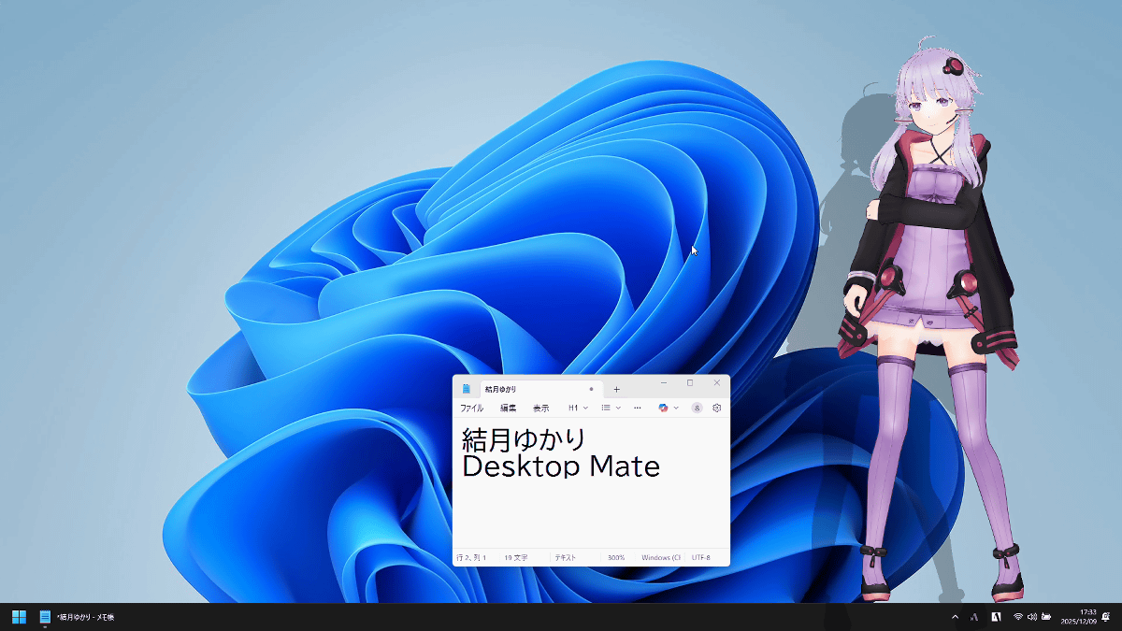Screen dimensions: 1122x631
Task: Open the Wi-Fi network tray icon
Action: pos(1017,617)
